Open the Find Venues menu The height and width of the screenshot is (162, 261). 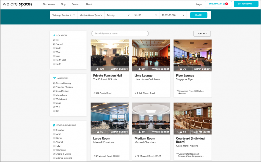click(x=49, y=4)
